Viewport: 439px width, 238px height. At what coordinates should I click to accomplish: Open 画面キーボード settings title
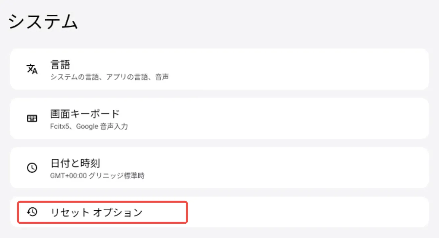point(85,114)
